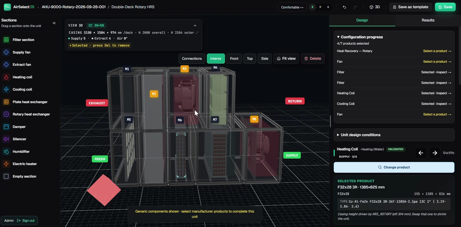This screenshot has height=227, width=461.
Task: Choose the Plate heat exchanger icon
Action: point(6,102)
